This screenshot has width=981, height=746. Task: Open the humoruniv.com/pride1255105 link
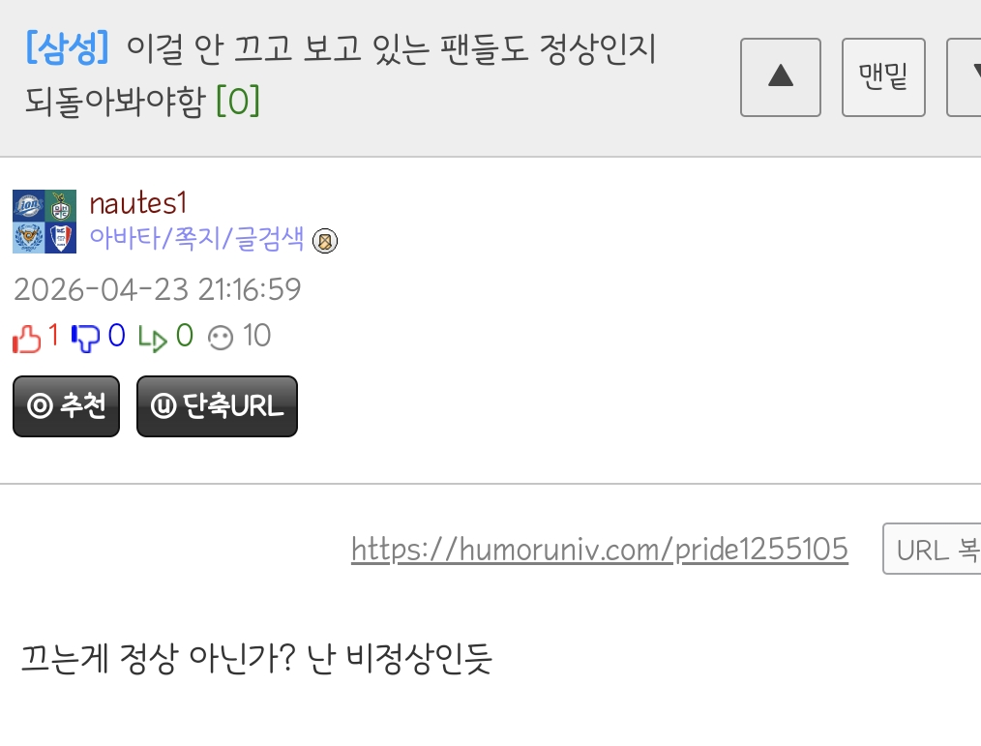click(x=600, y=550)
